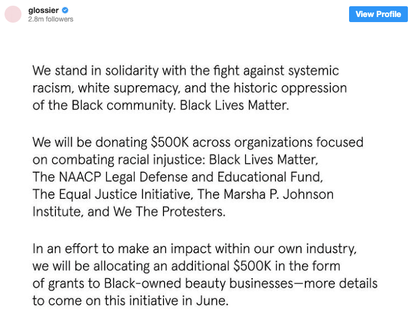Click the Glossier pink profile avatar
The image size is (413, 320).
click(x=13, y=14)
